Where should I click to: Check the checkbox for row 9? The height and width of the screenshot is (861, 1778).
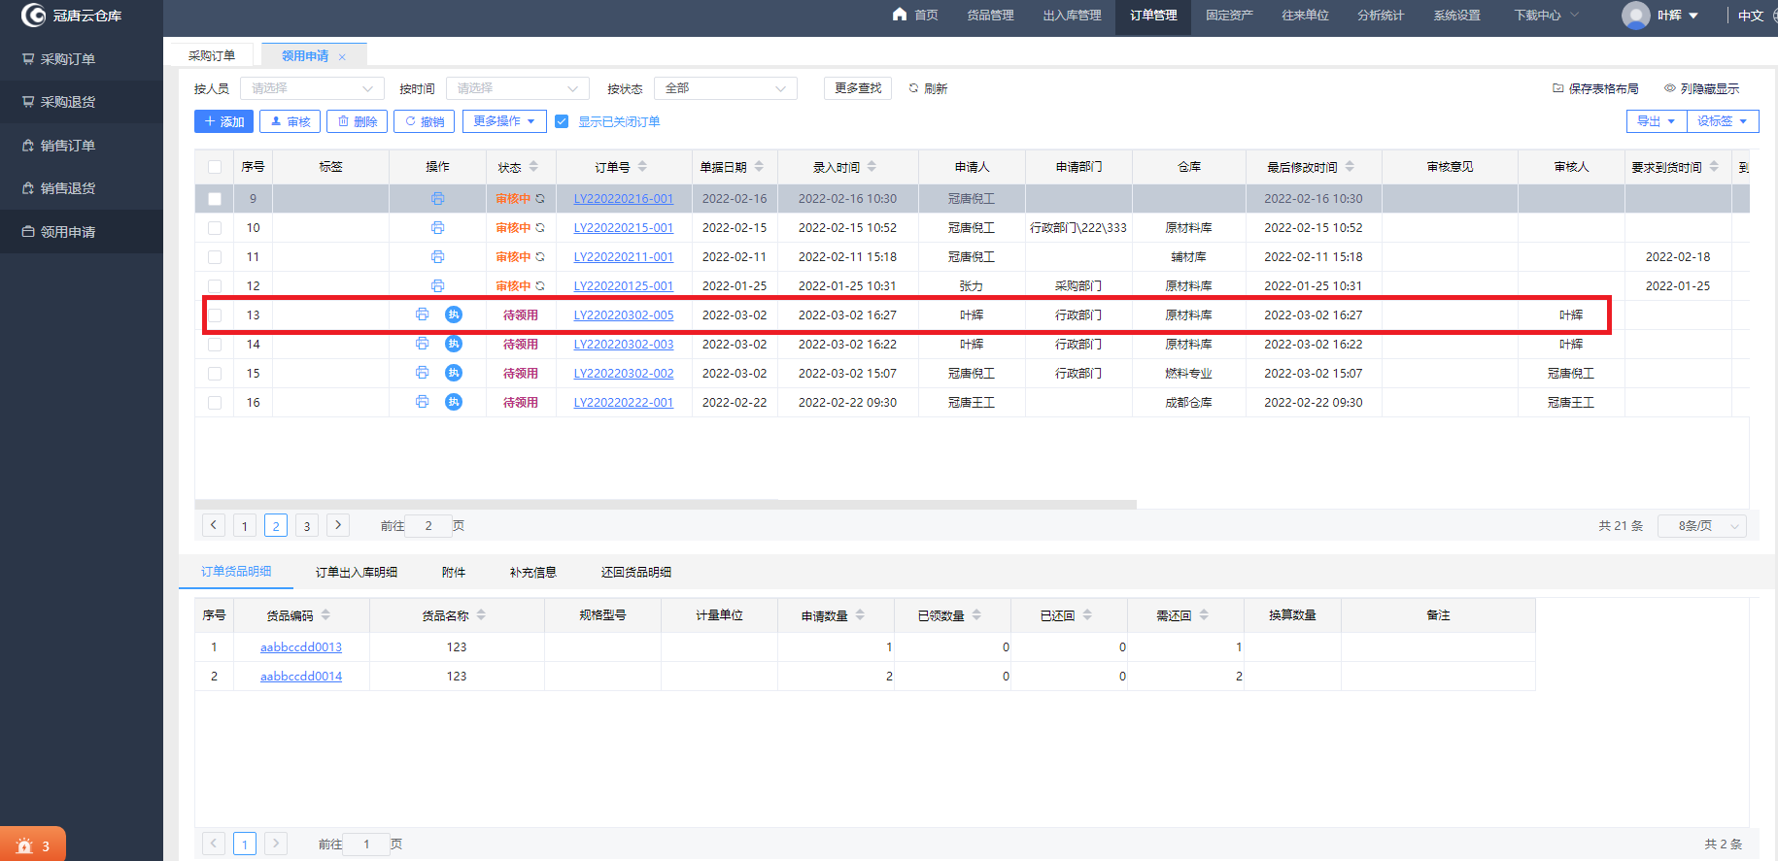[215, 199]
